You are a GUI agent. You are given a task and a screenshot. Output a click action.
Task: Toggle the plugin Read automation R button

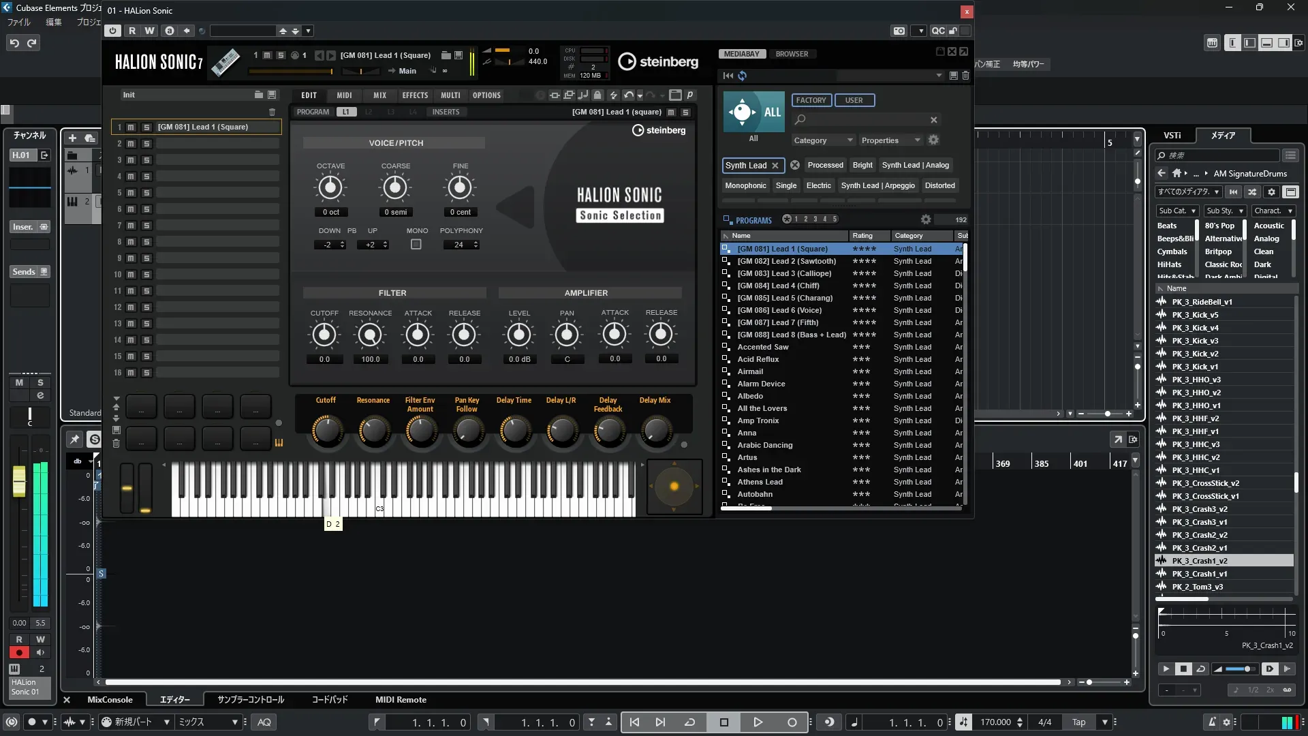pos(132,31)
